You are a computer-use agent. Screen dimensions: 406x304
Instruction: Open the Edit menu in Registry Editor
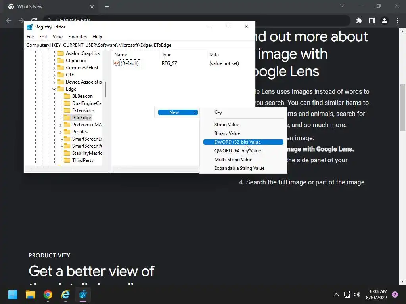pos(43,37)
